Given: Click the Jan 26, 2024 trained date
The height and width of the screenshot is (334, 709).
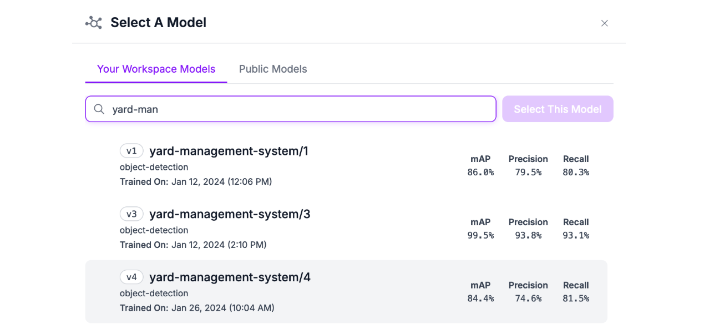Looking at the screenshot, I should (222, 308).
